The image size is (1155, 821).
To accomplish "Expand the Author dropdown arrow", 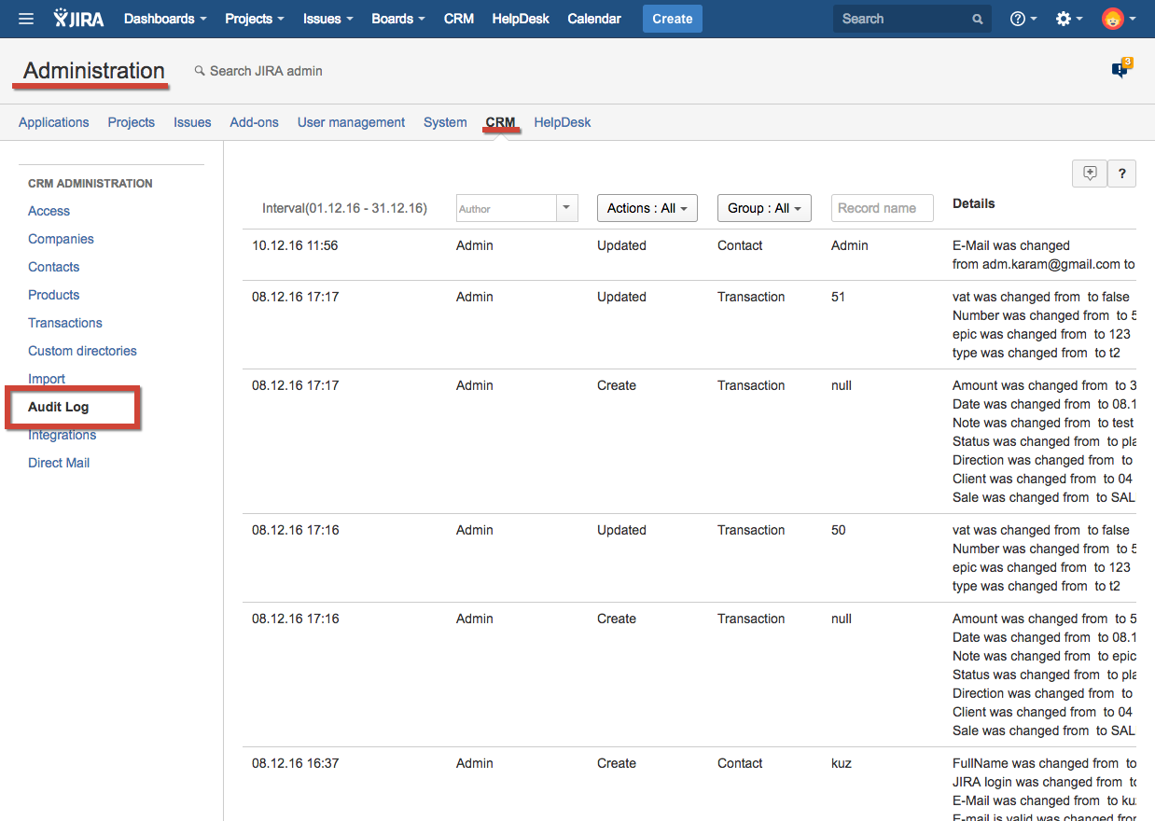I will point(567,208).
